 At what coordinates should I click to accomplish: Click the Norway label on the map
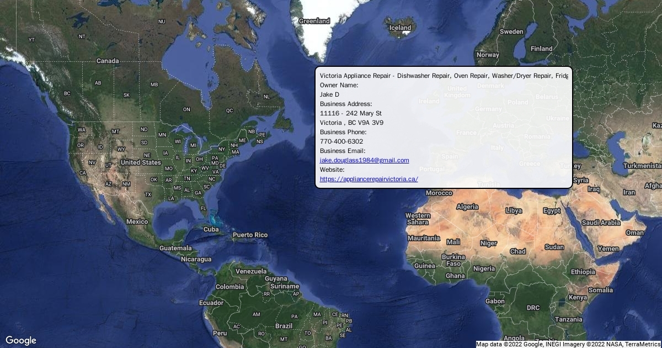(x=488, y=55)
